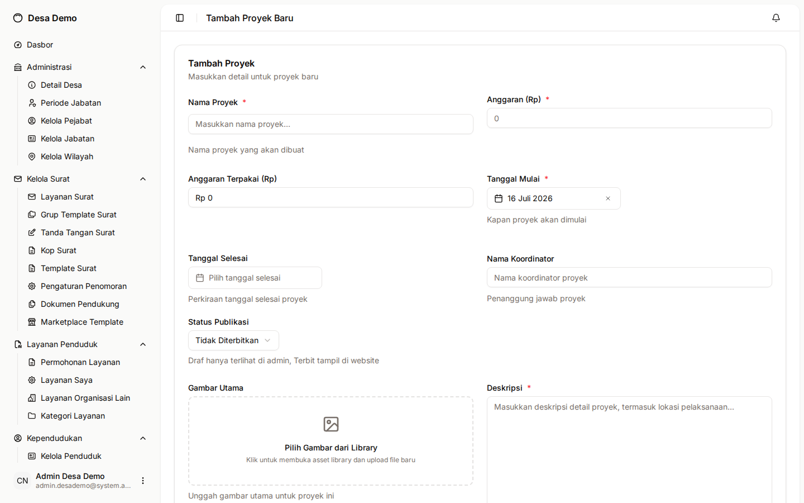The height and width of the screenshot is (503, 804).
Task: Collapse the Administrasi section chevron
Action: (143, 67)
